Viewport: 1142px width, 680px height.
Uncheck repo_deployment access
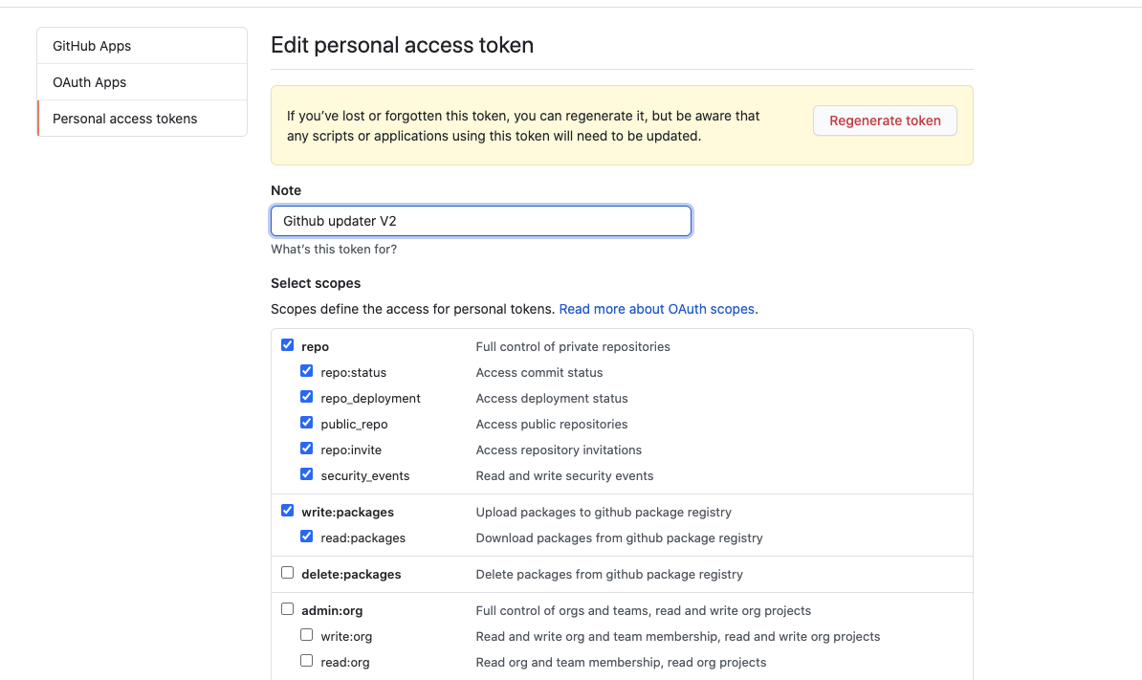[306, 396]
